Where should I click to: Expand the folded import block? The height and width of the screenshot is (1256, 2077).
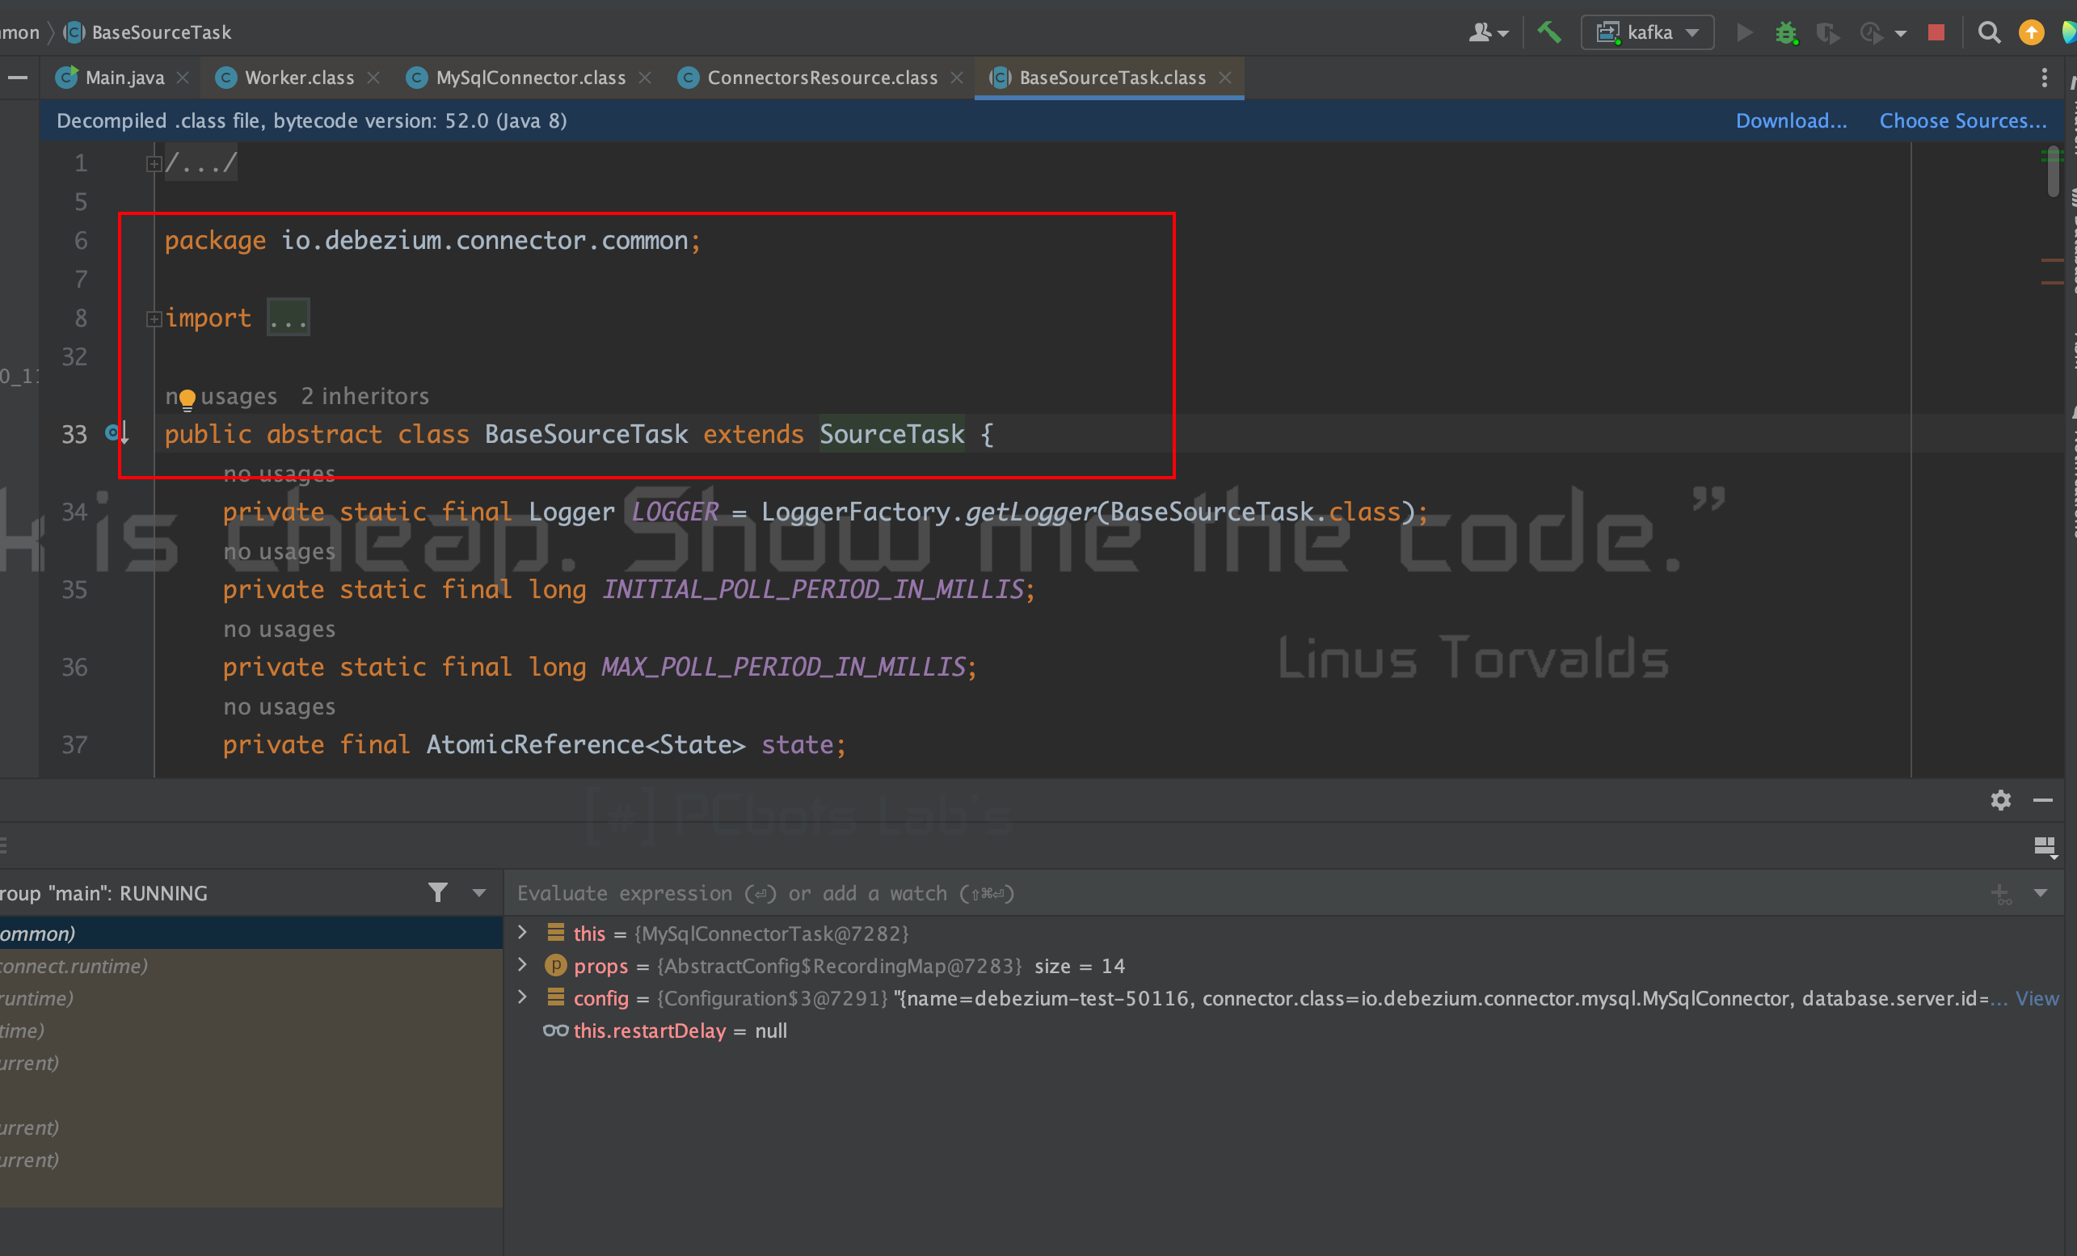point(154,318)
